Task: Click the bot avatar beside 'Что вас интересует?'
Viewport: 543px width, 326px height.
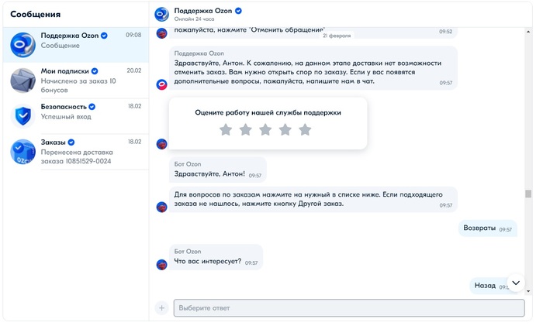Action: pos(161,265)
